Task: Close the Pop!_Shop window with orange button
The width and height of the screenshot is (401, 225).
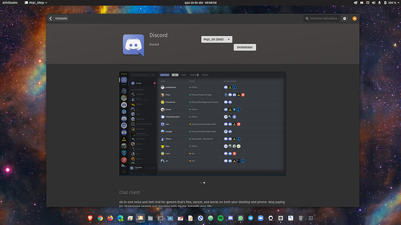Action: (x=355, y=19)
